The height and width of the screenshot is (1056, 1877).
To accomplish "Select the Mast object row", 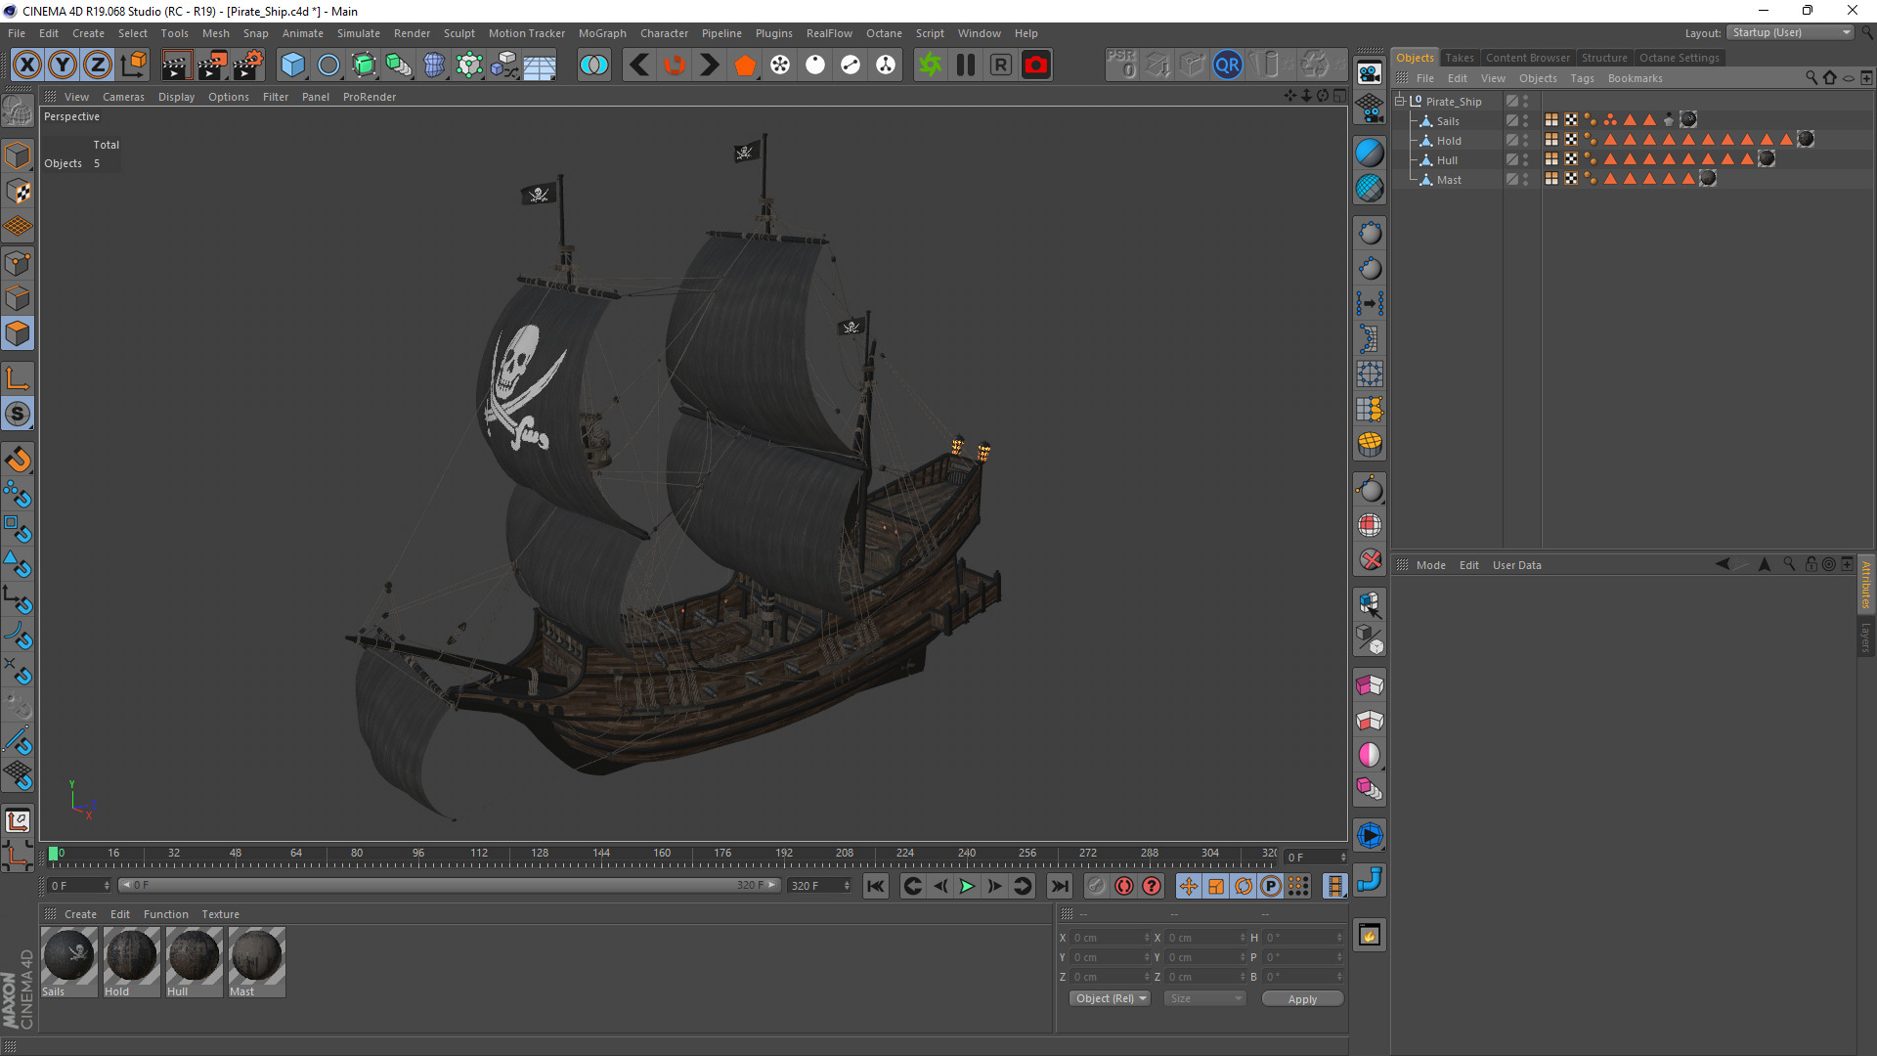I will pos(1448,180).
